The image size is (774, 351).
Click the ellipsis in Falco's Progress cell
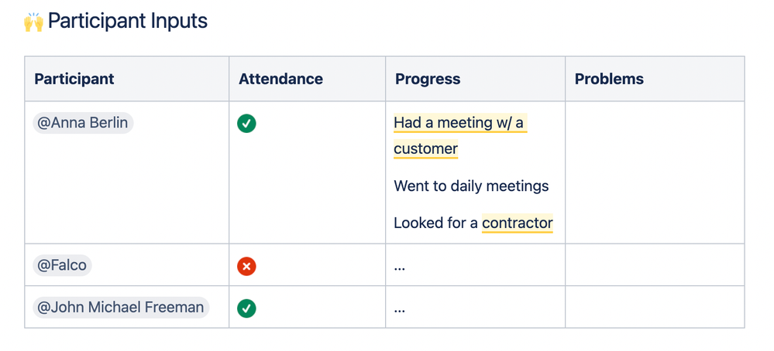pos(400,267)
